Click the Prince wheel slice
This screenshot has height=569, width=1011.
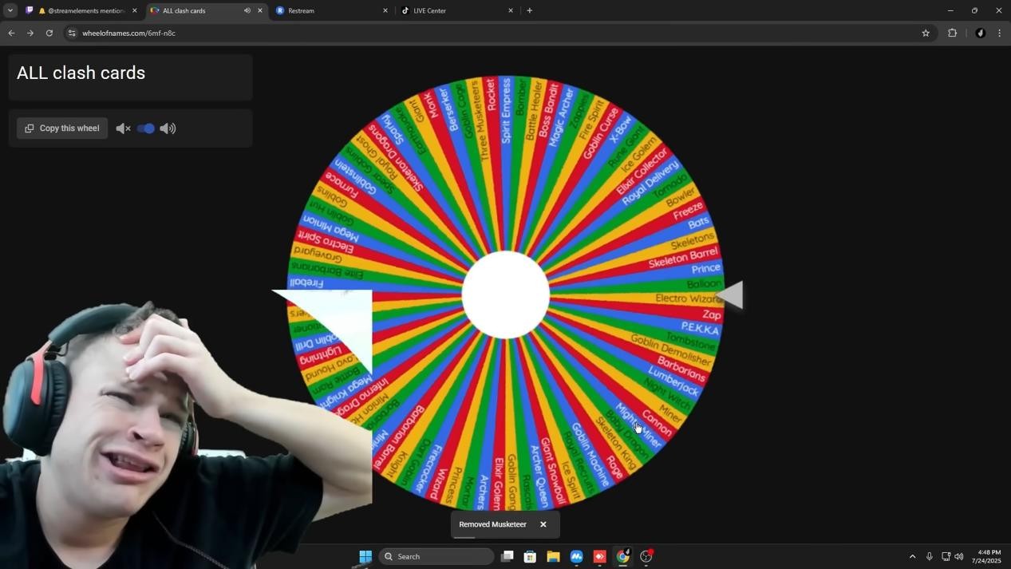705,269
